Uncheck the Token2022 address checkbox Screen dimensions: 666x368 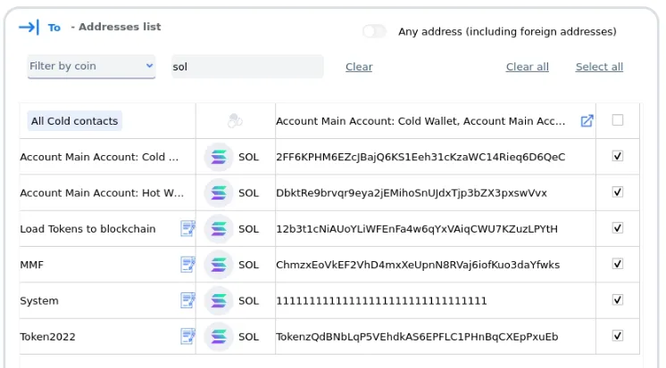(x=618, y=336)
